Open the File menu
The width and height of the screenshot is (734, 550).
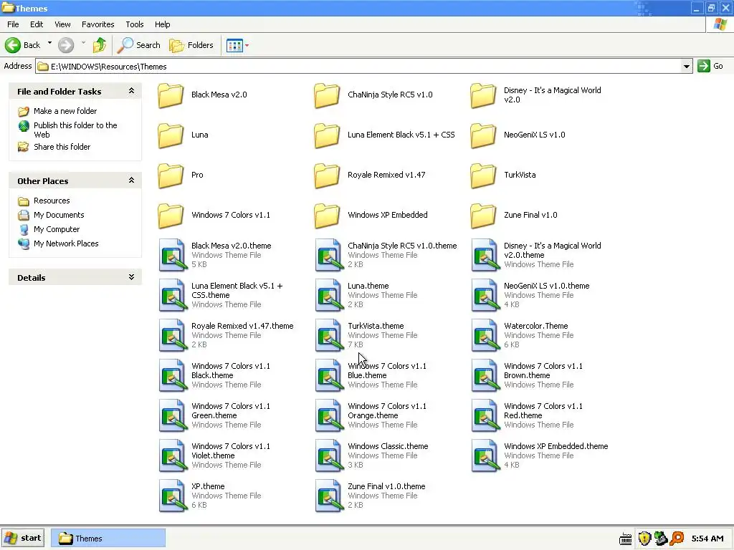pos(13,24)
